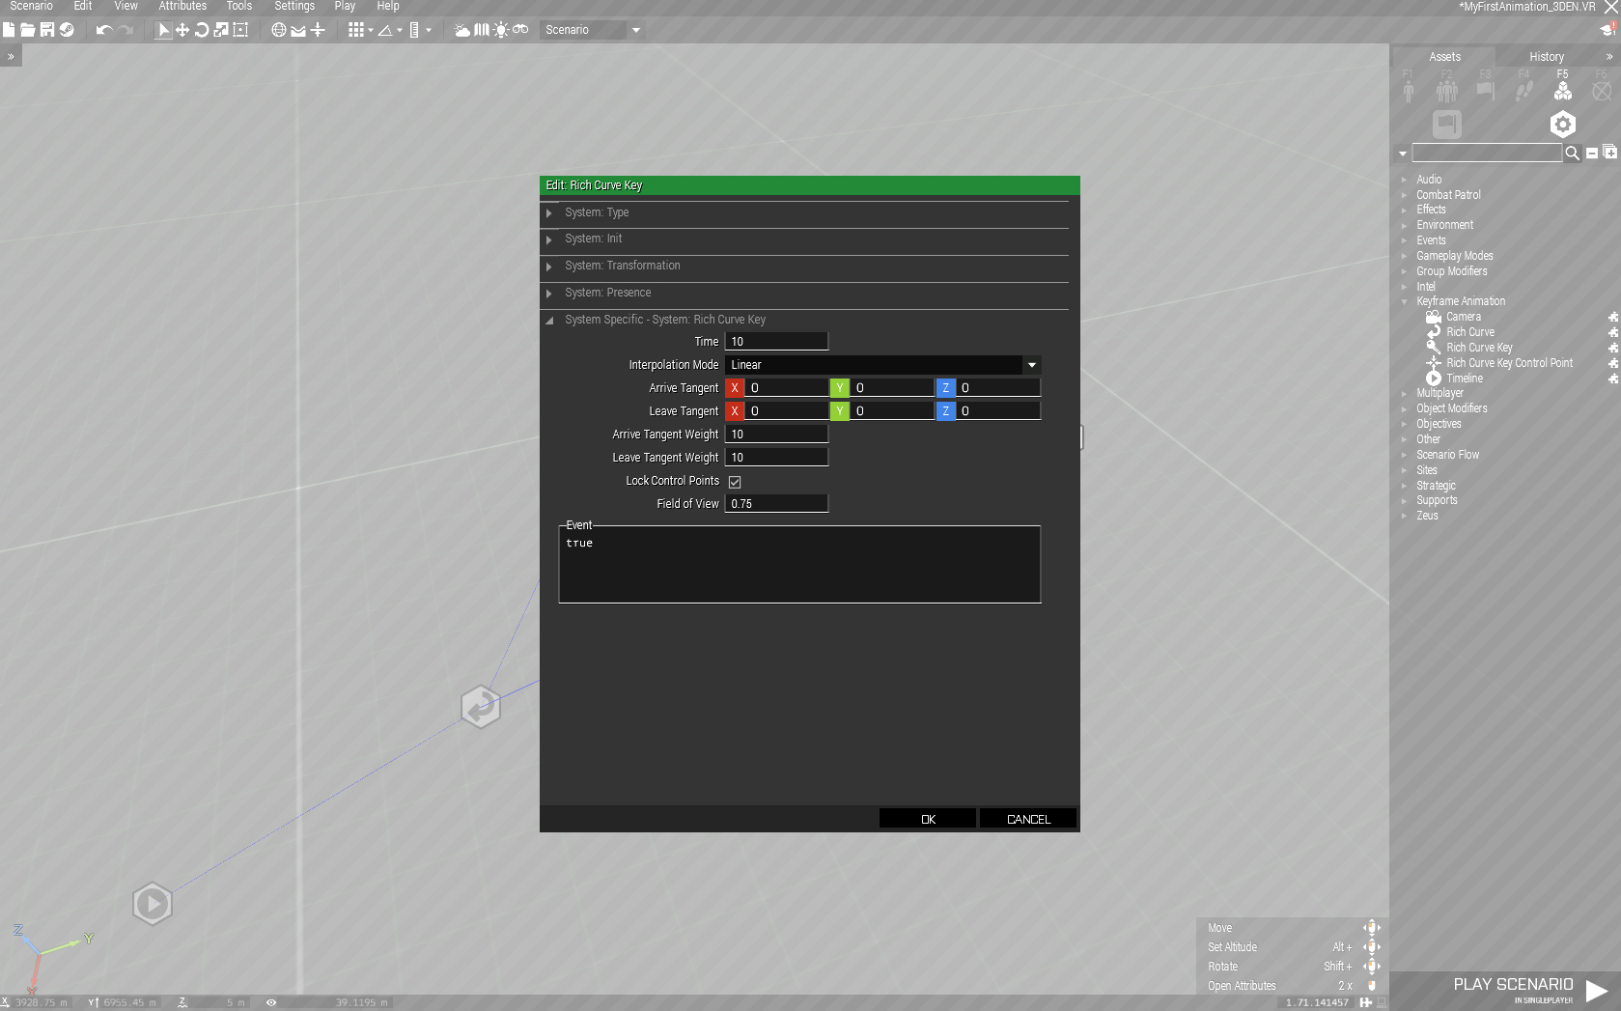This screenshot has width=1621, height=1011.
Task: Collapse the Keyframe Animation tree category
Action: (1405, 301)
